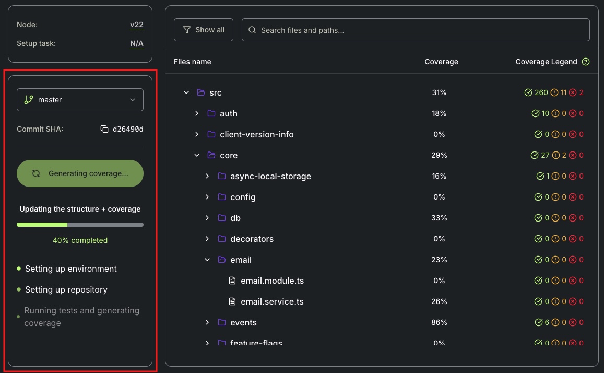This screenshot has width=604, height=373.
Task: Click the 40% completed status text
Action: (80, 240)
